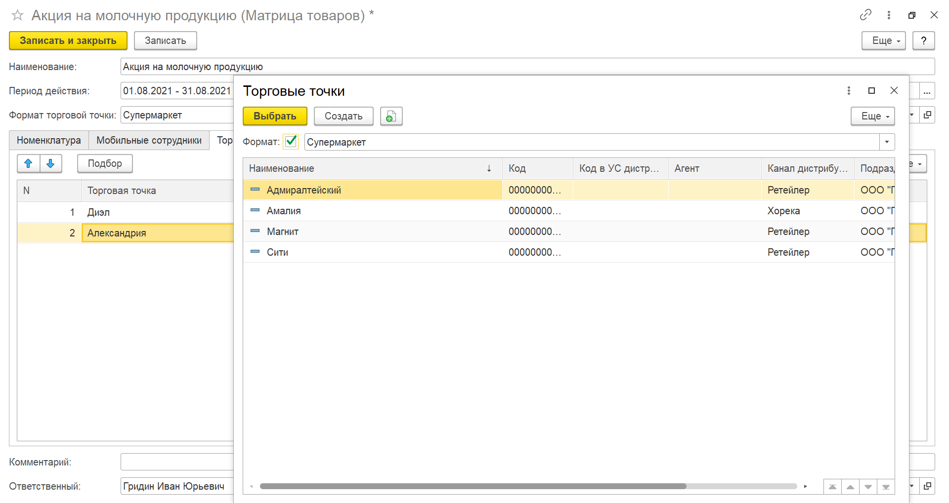Viewport: 949px width, 503px height.
Task: Click the Код в УС дистр… header
Action: point(620,168)
